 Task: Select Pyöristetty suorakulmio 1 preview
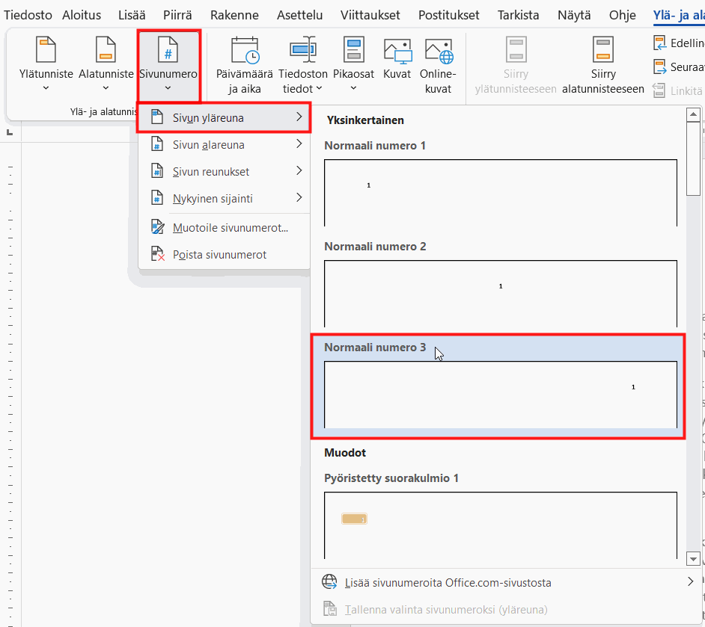[501, 525]
